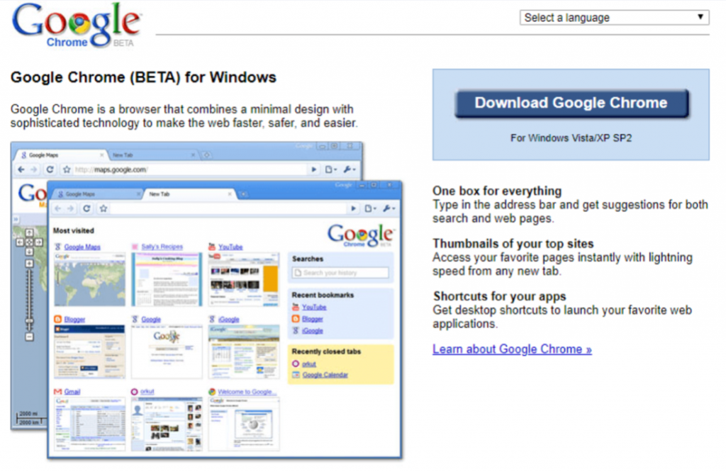Click the "One box for everything" heading

(497, 191)
